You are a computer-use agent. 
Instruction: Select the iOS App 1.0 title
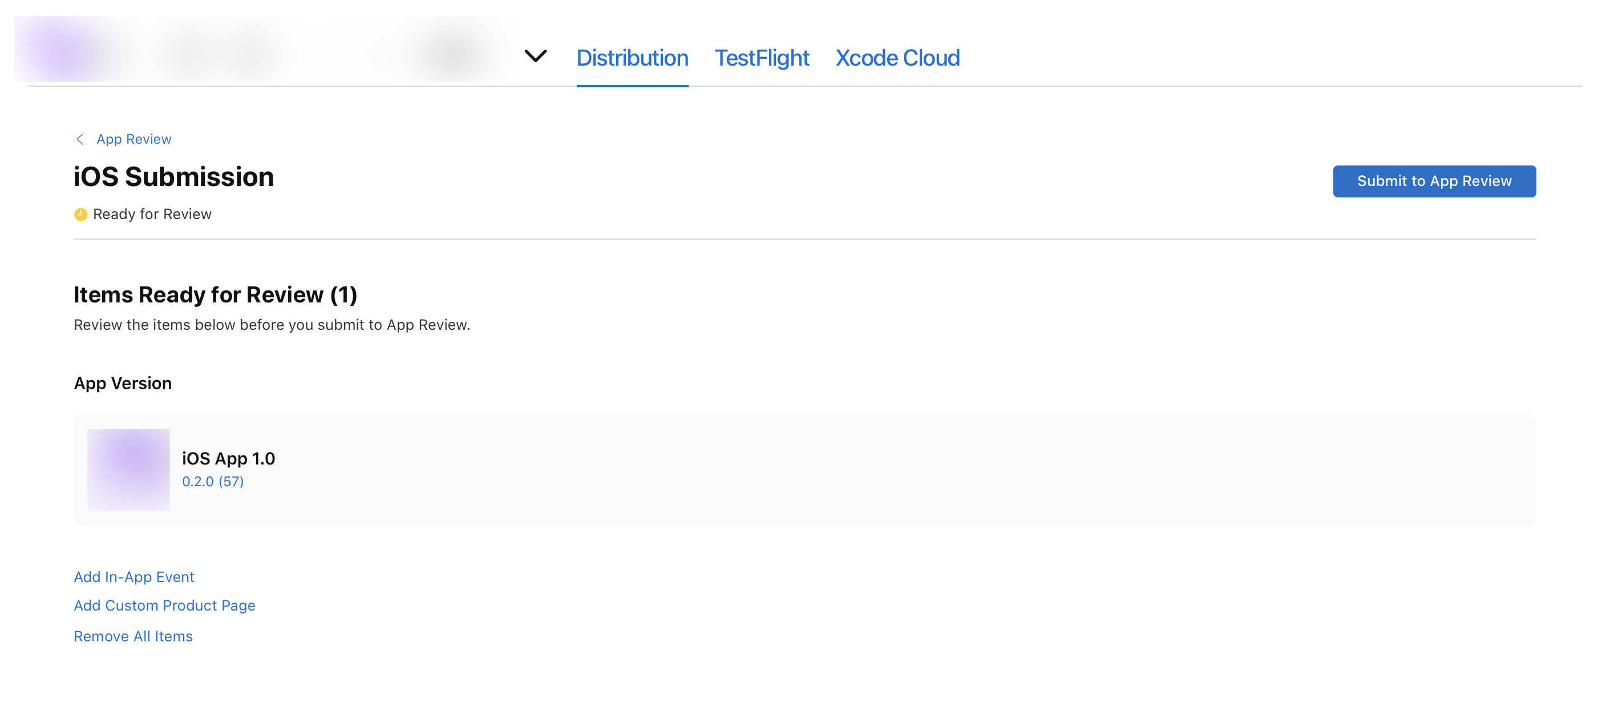point(228,459)
